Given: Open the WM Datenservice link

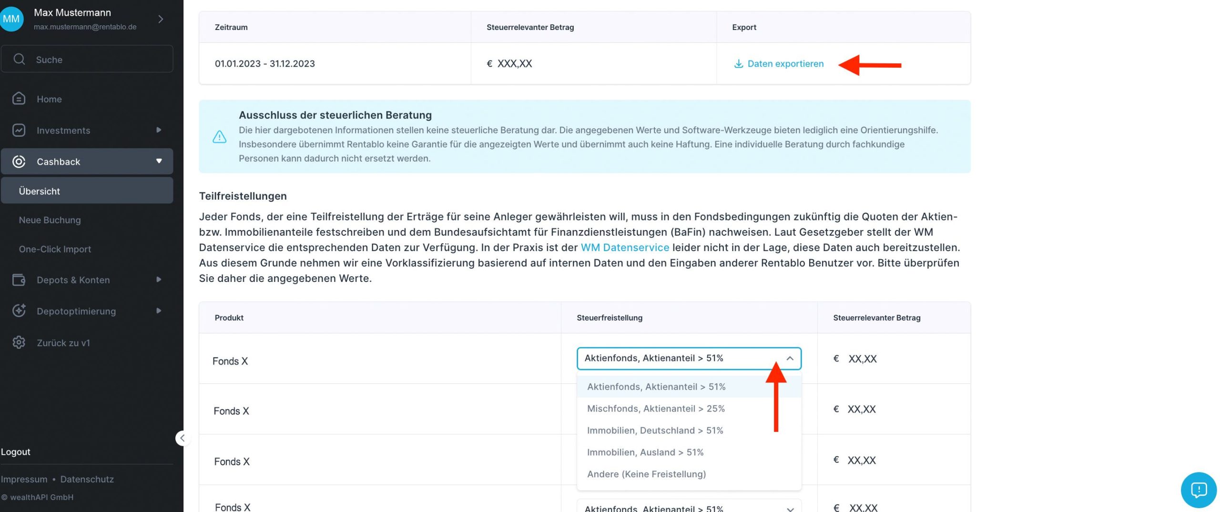Looking at the screenshot, I should (624, 248).
